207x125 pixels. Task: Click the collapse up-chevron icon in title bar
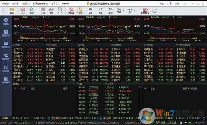pyautogui.click(x=185, y=4)
